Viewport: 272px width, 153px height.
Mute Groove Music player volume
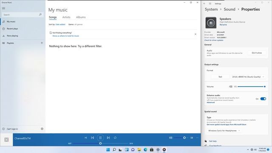pyautogui.click(x=171, y=138)
